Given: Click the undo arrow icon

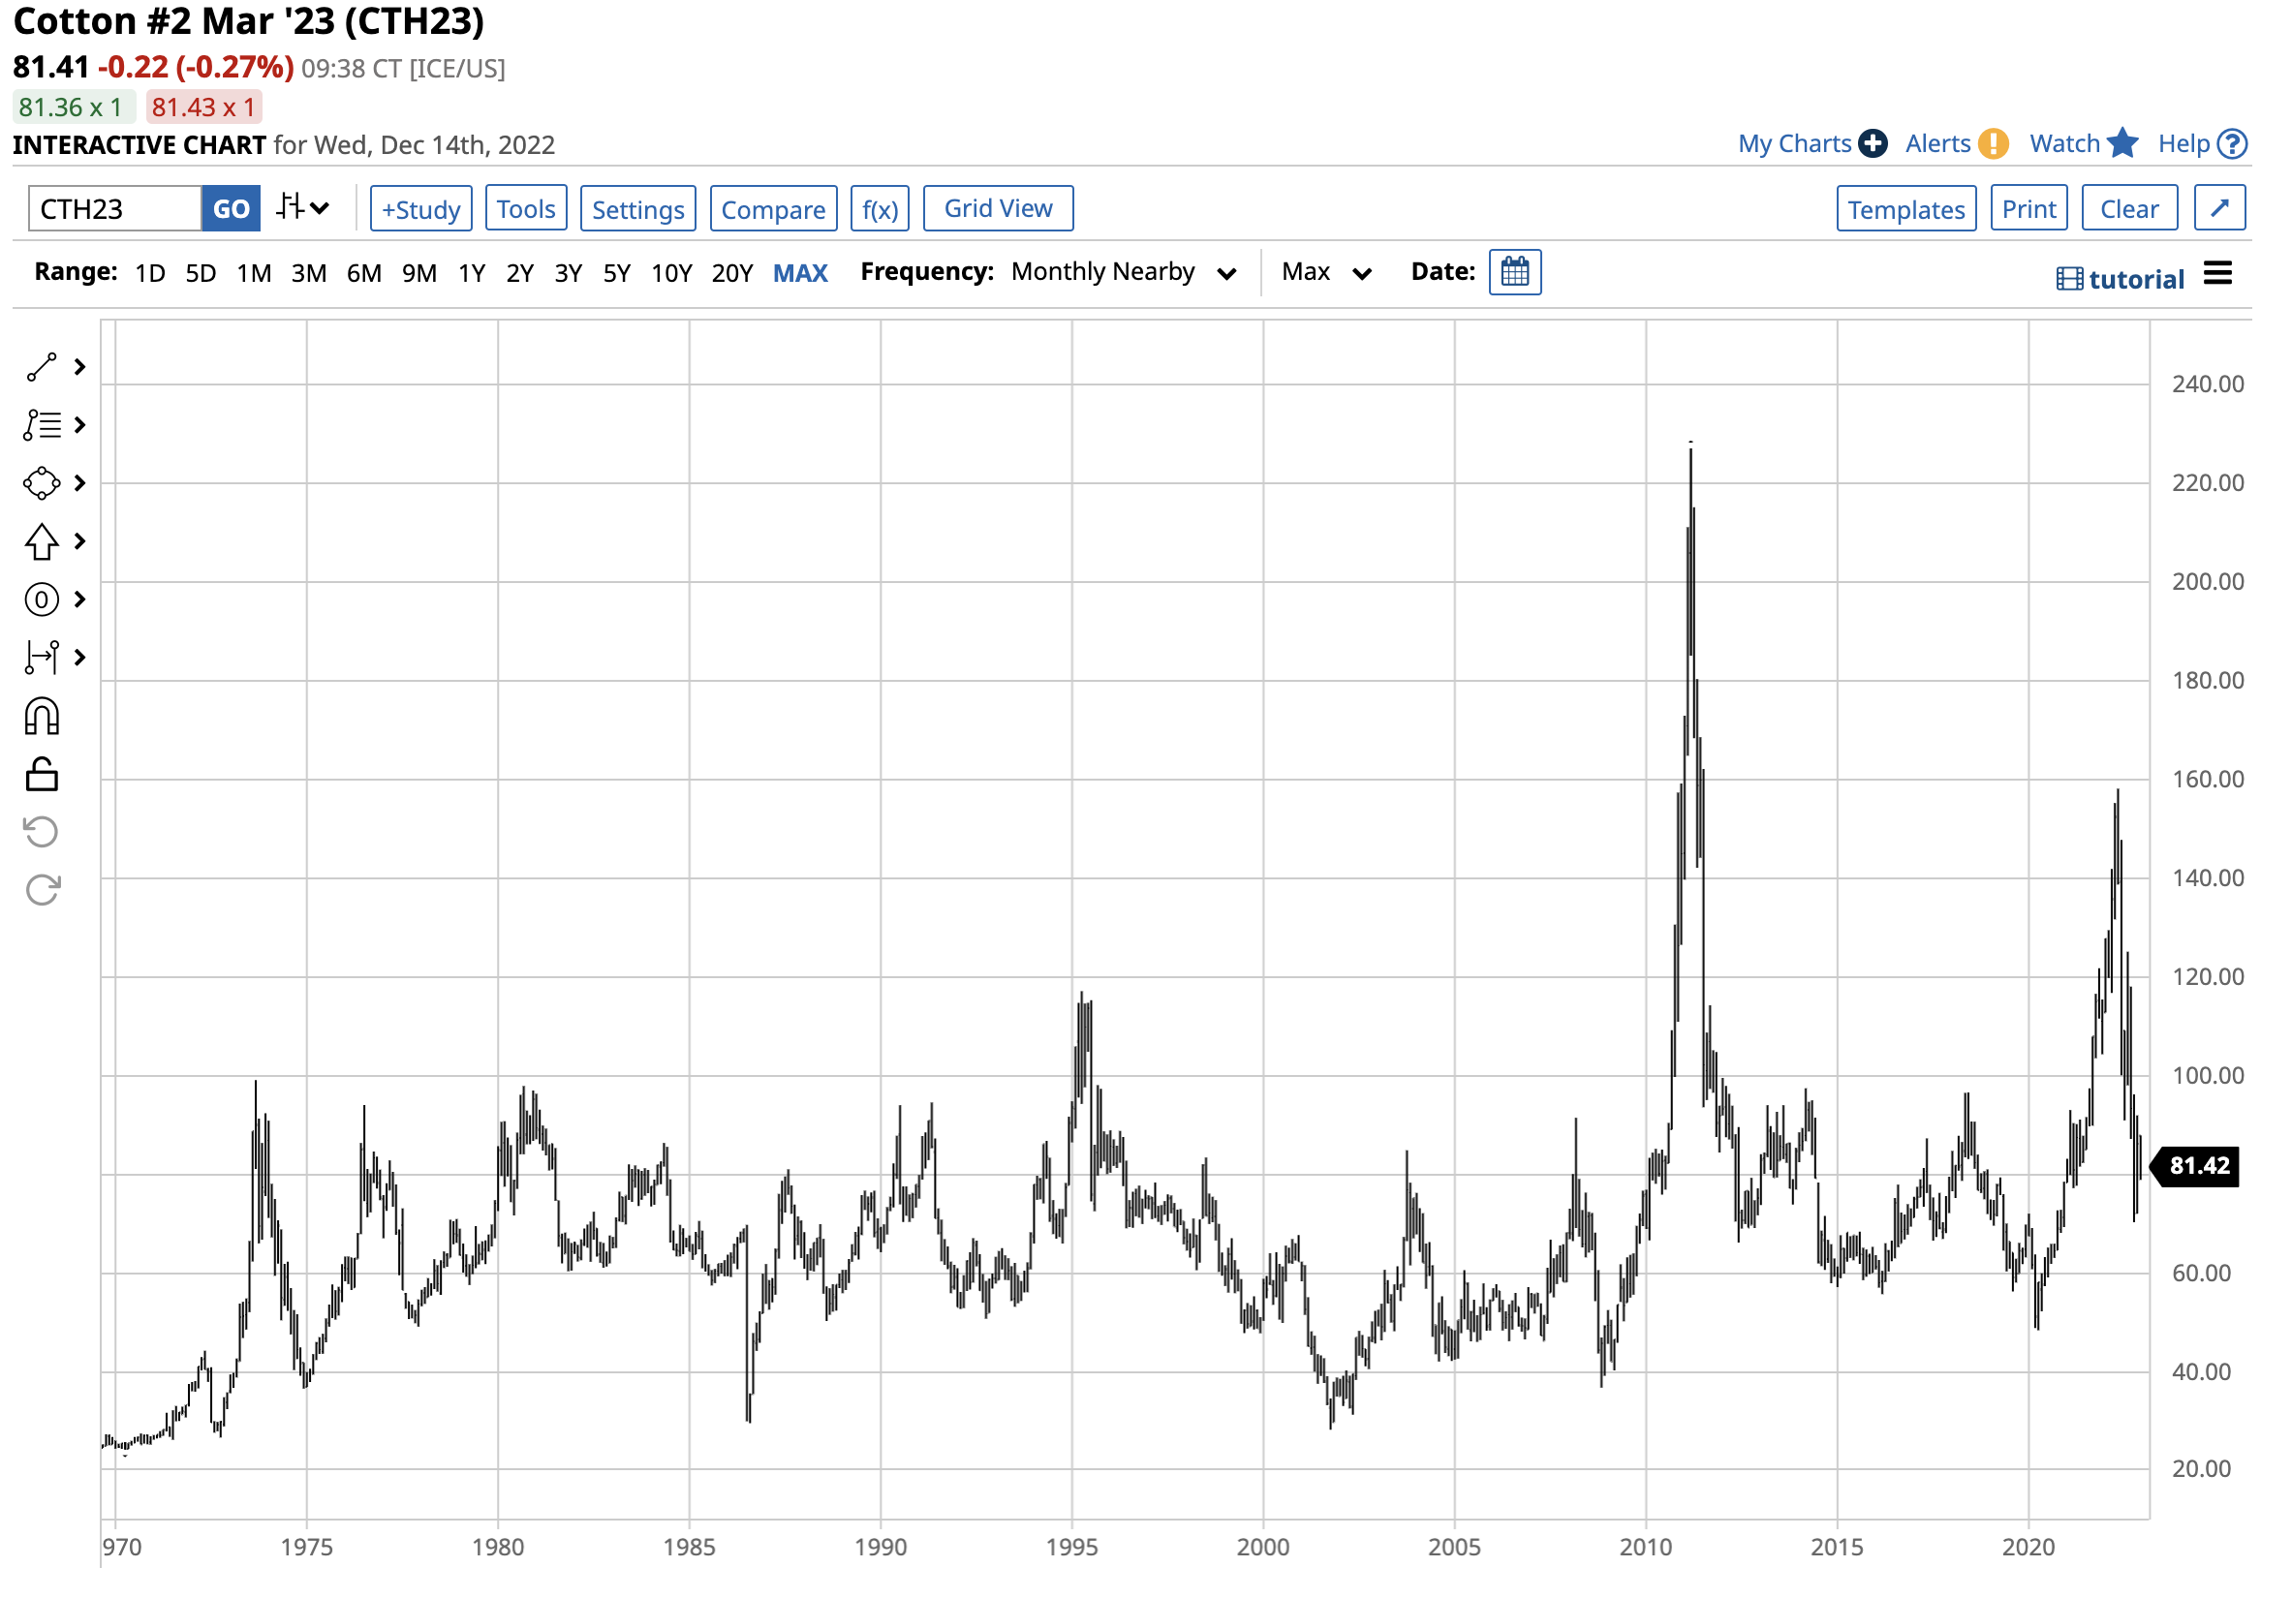Looking at the screenshot, I should click(41, 833).
